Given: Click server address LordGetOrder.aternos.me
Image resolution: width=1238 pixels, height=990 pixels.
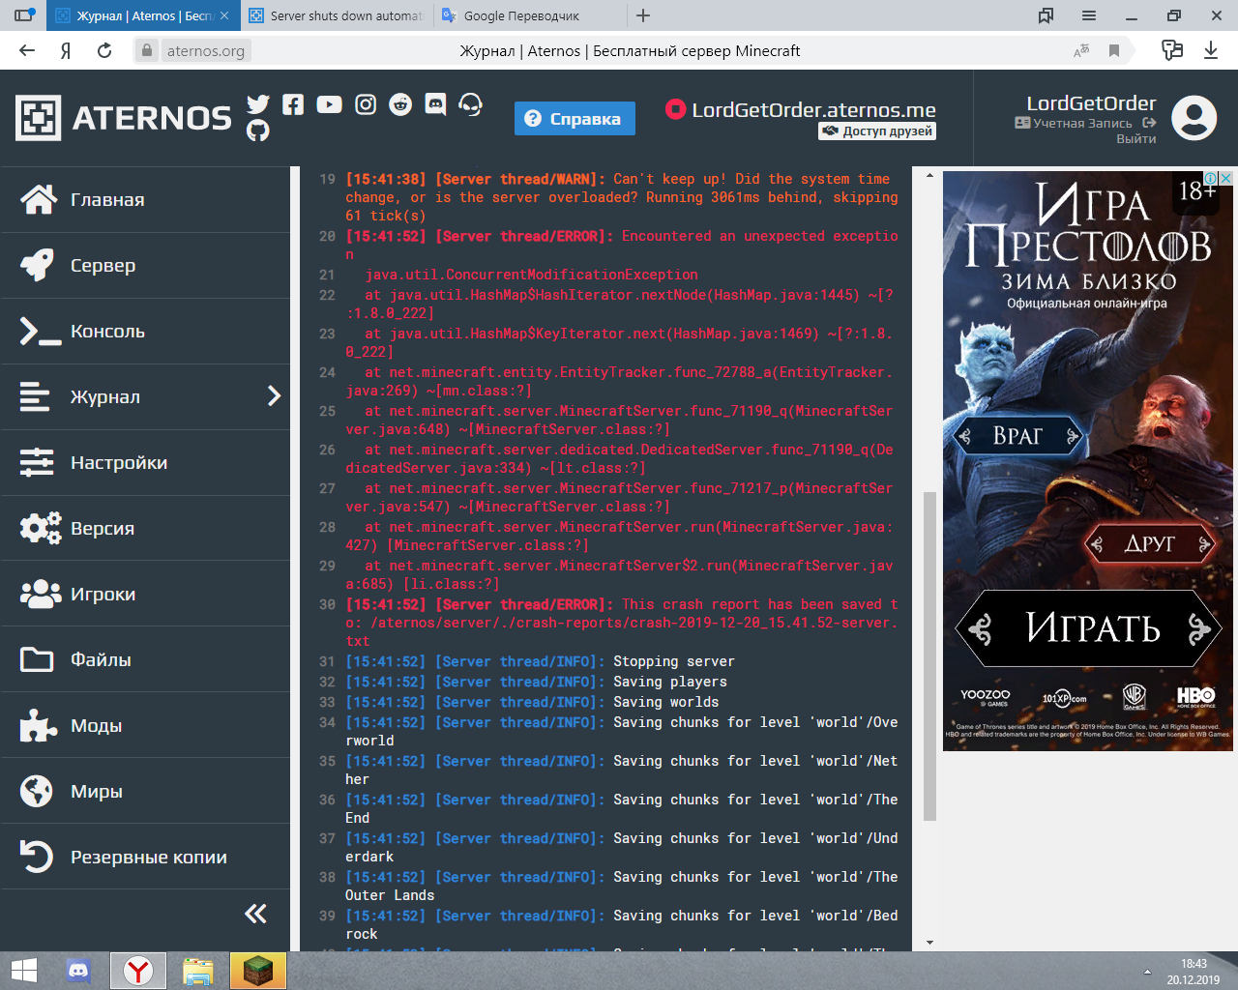Looking at the screenshot, I should (x=813, y=110).
